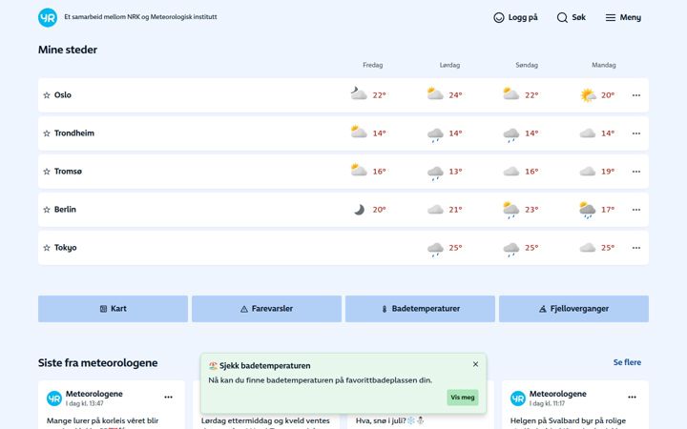This screenshot has height=429, width=687.
Task: Click Trondheim Lørdag rain icon
Action: [435, 134]
